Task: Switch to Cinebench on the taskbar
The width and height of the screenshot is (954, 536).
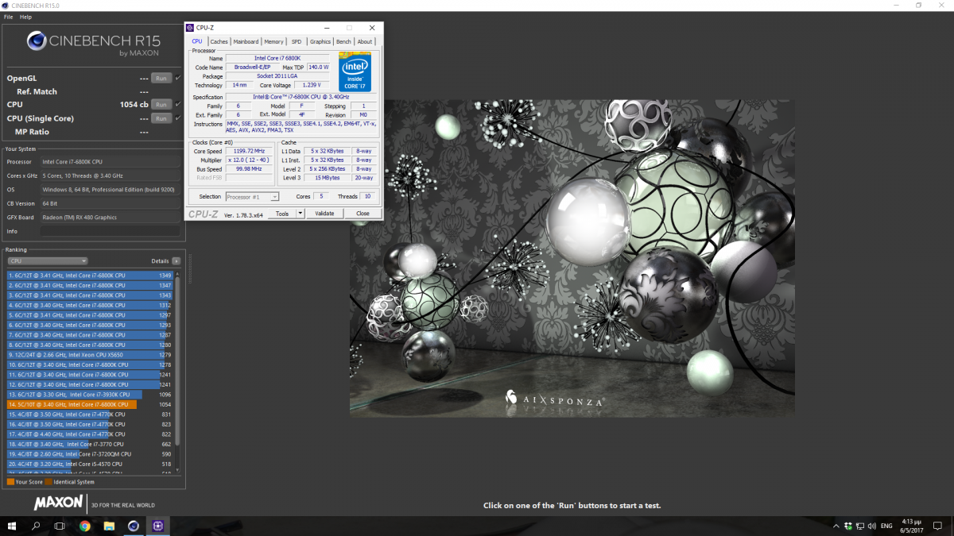Action: [x=134, y=526]
